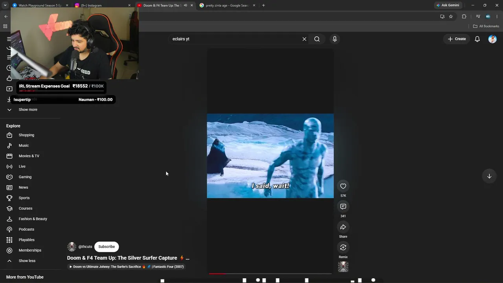Open the YouTube account avatar menu
503x283 pixels.
pyautogui.click(x=492, y=39)
